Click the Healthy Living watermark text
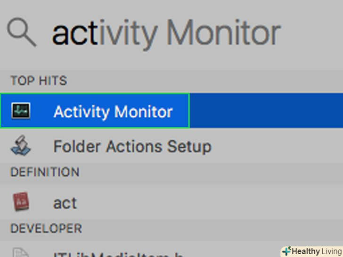343x257 pixels. point(316,251)
